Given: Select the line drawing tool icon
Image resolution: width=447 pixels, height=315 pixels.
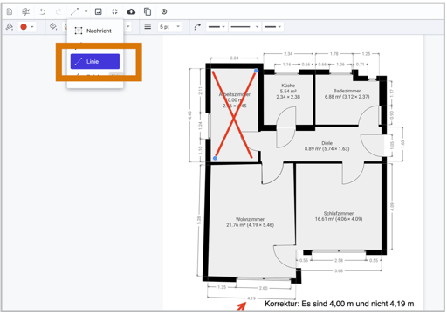Looking at the screenshot, I should pos(75,11).
